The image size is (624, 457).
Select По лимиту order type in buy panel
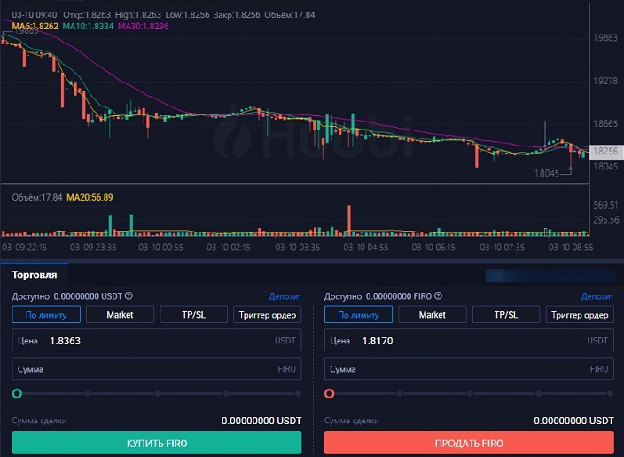(x=46, y=315)
